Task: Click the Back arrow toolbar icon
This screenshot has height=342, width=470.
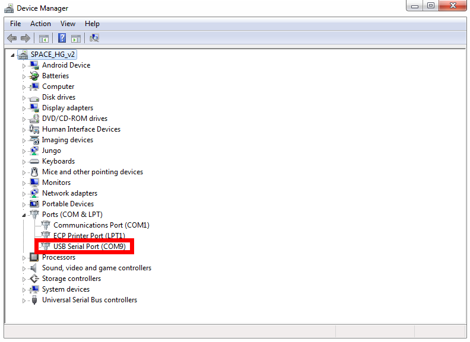Action: coord(12,39)
